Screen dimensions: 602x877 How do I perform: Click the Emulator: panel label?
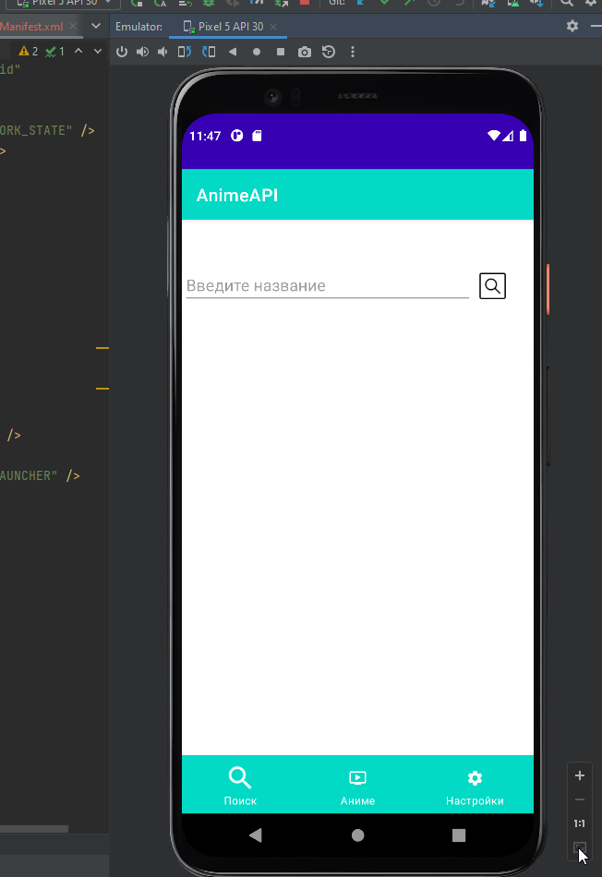pyautogui.click(x=138, y=26)
